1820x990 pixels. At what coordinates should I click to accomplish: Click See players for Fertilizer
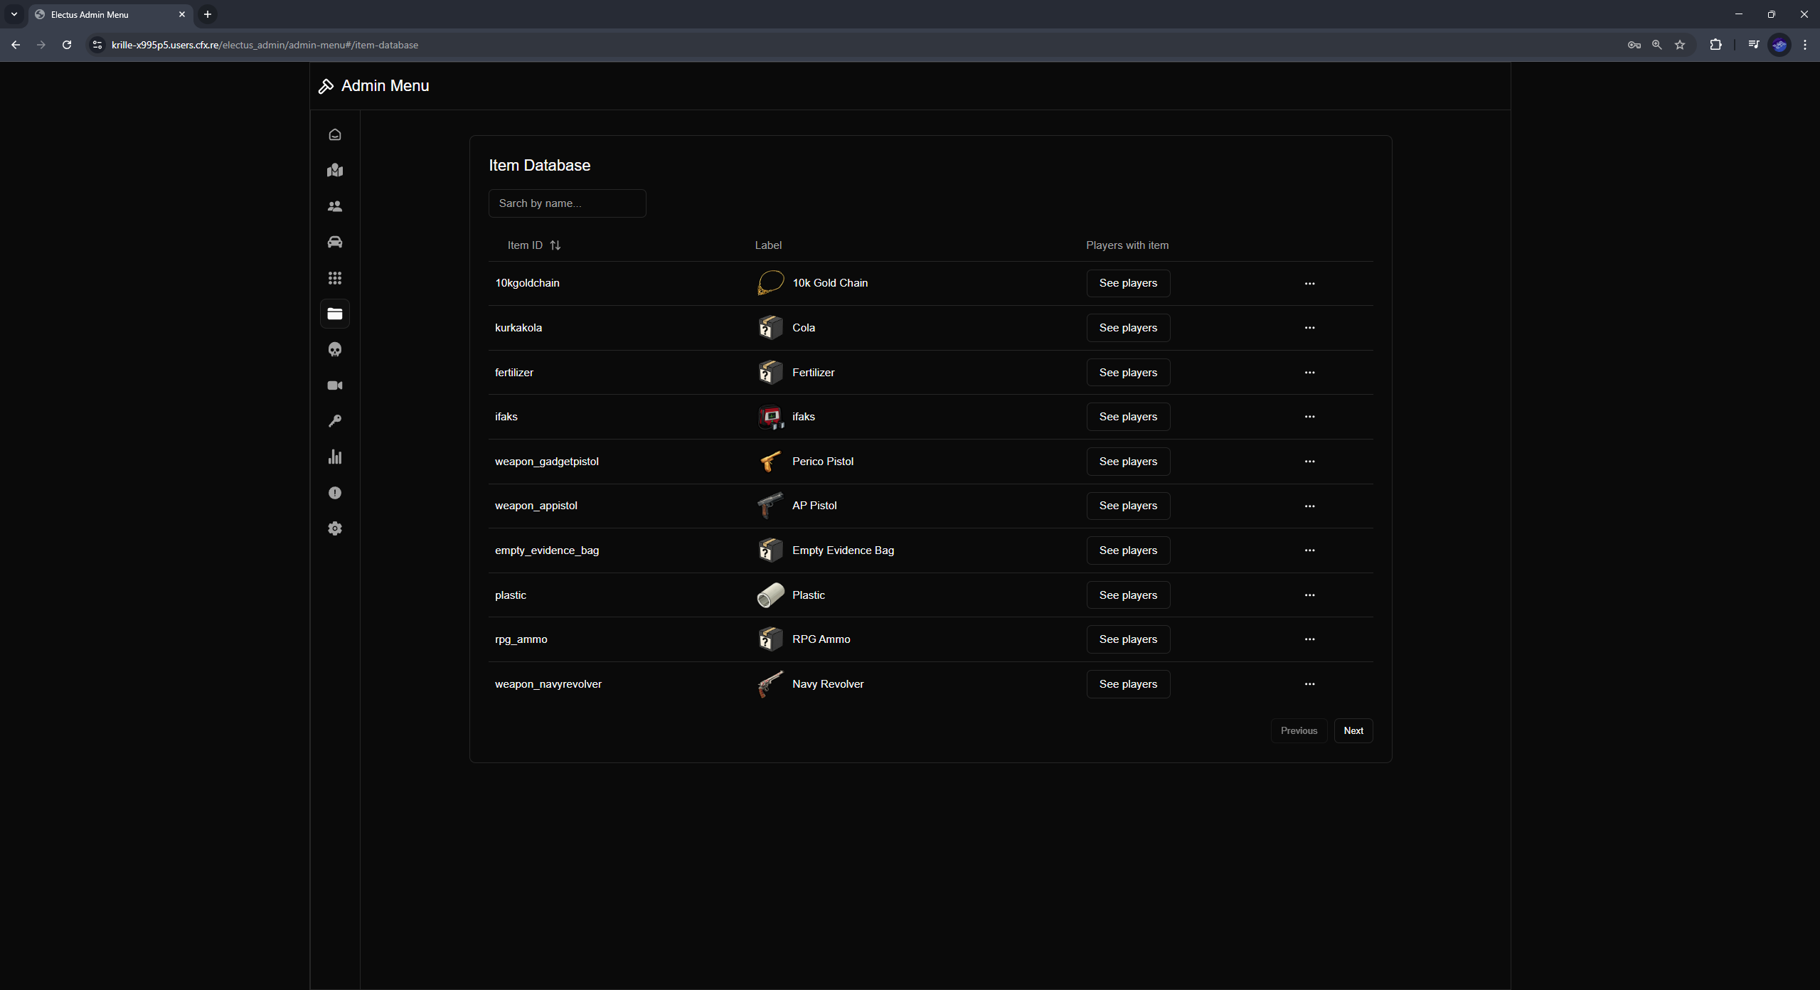pos(1128,373)
